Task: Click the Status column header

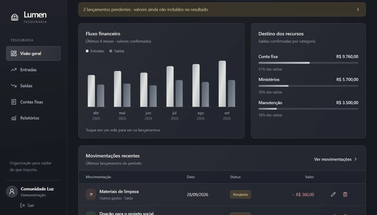Action: pos(235,177)
